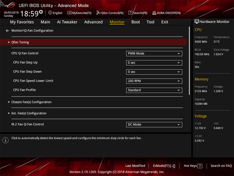Viewport: 234px width, 176px height.
Task: Toggle AURA ON/OFF(F4)
Action: 166,13
